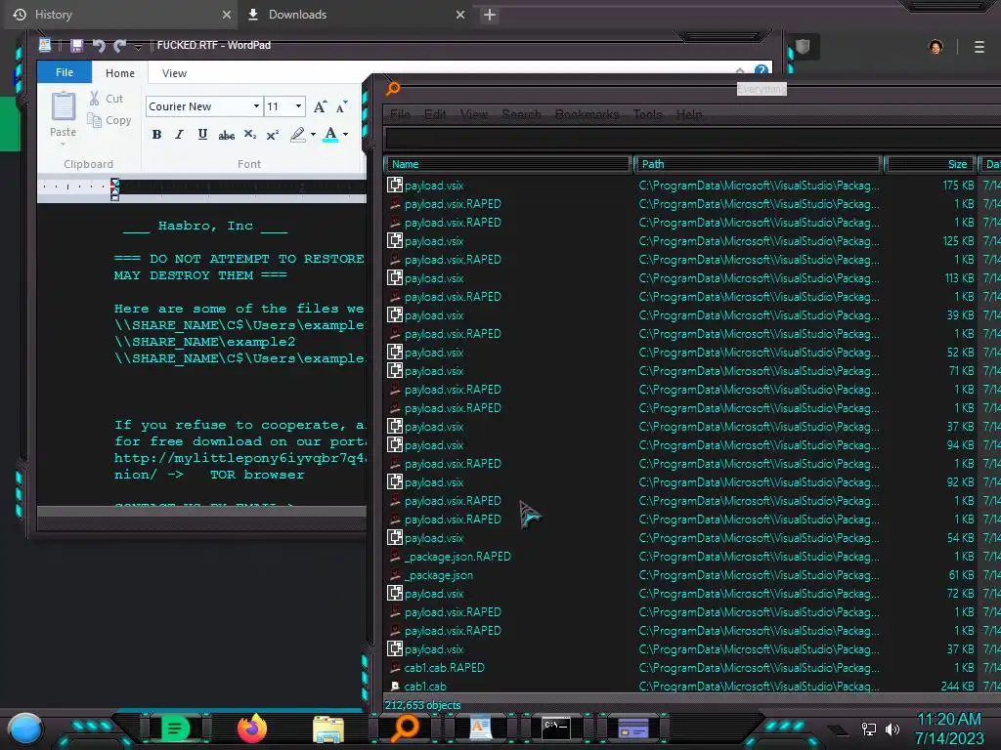Screen dimensions: 1001x750
Task: Click the WordPad horizontal scrollbar
Action: click(x=201, y=511)
